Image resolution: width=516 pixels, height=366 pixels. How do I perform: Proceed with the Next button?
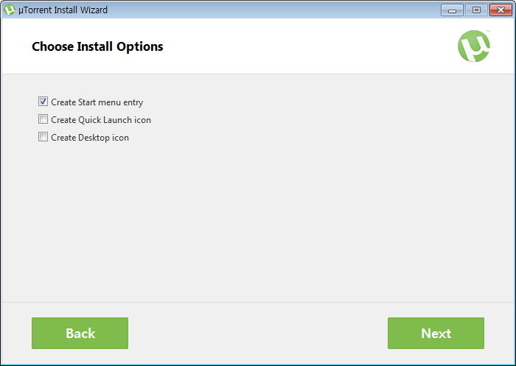pos(436,333)
